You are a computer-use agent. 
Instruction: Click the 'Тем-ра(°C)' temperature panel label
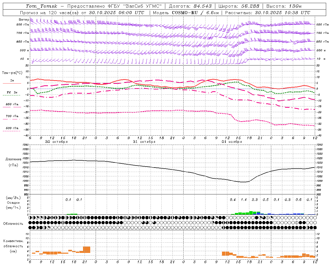tap(12, 73)
